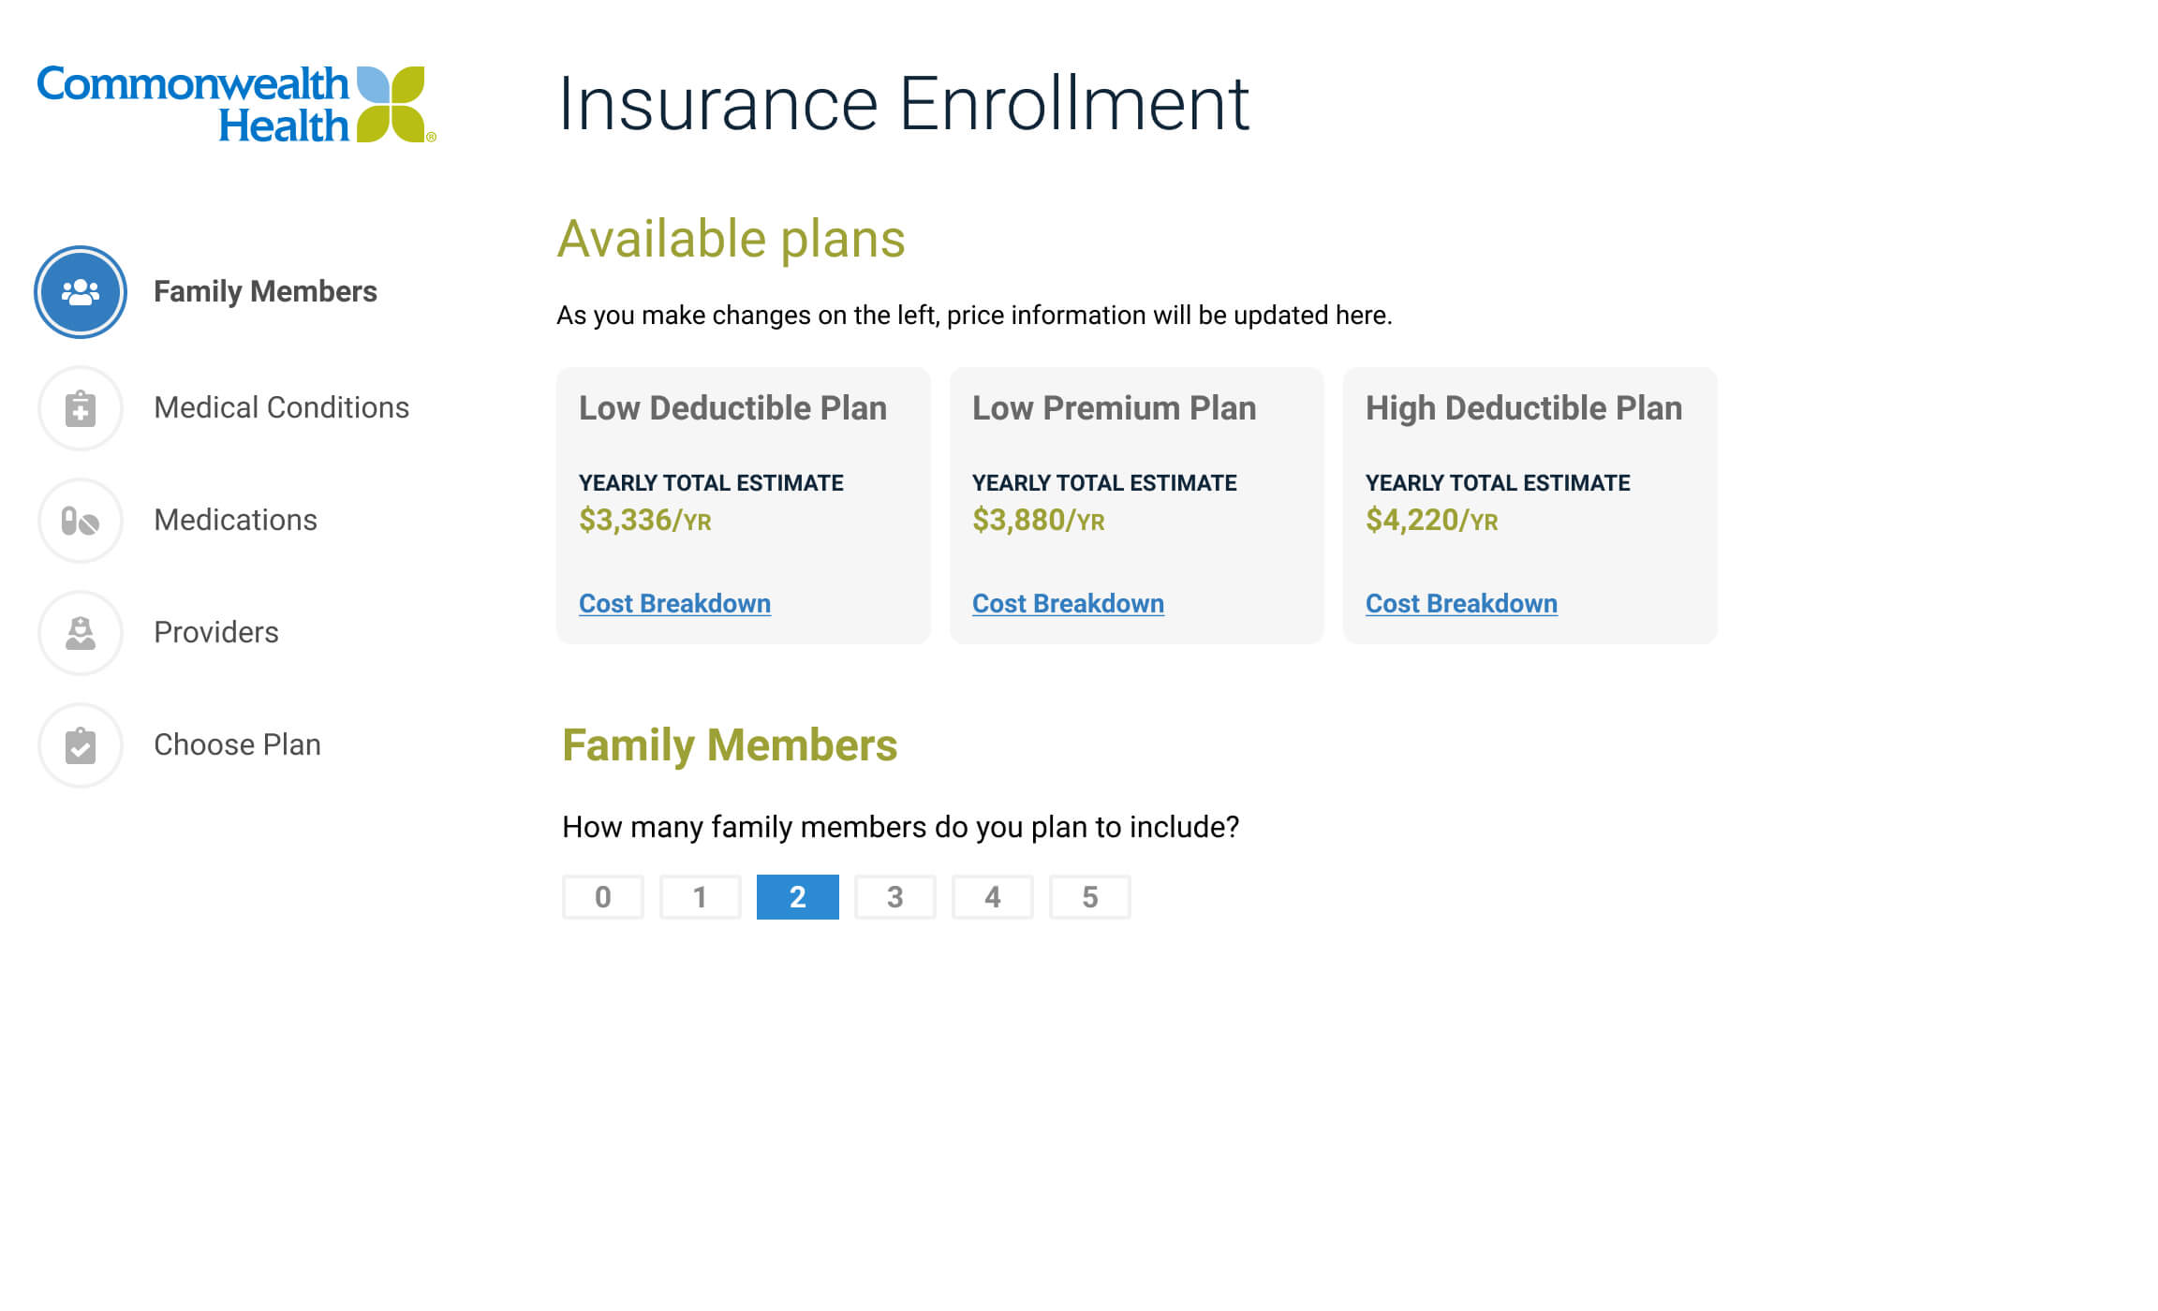Set family members to 5
This screenshot has width=2158, height=1311.
click(1089, 897)
